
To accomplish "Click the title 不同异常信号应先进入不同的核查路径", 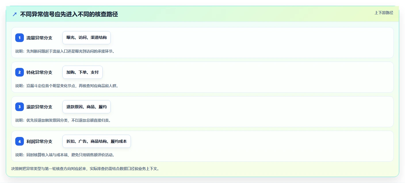I will pyautogui.click(x=69, y=14).
